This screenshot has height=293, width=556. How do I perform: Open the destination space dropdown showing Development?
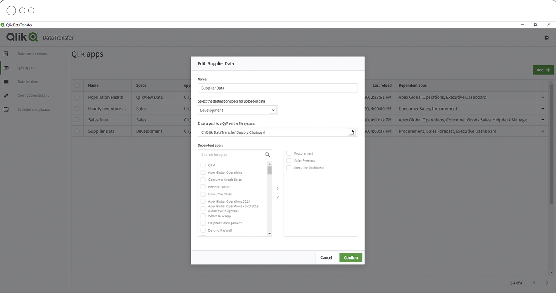click(x=273, y=110)
